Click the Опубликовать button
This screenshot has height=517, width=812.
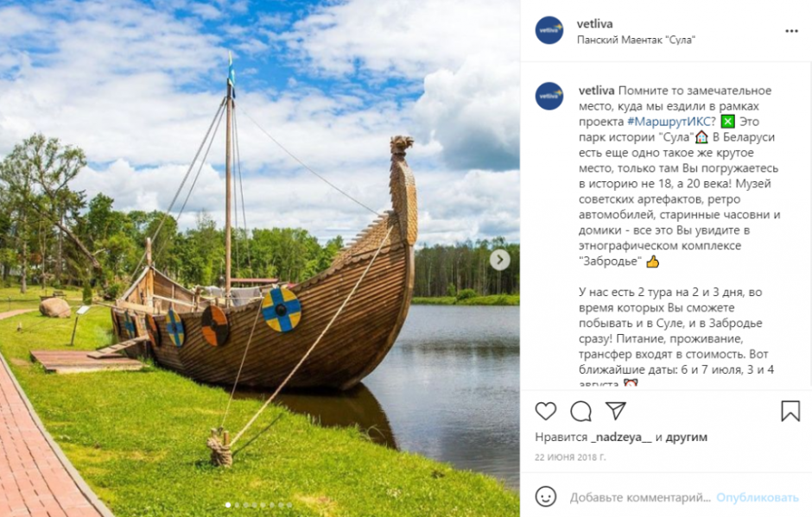click(757, 497)
